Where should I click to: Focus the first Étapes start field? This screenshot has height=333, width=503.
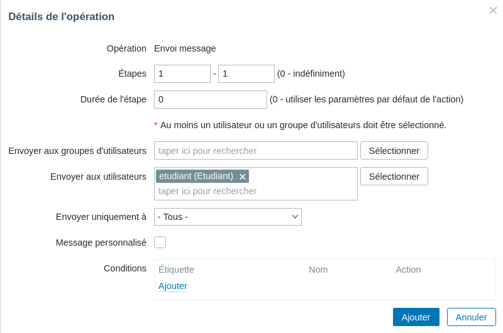(182, 74)
